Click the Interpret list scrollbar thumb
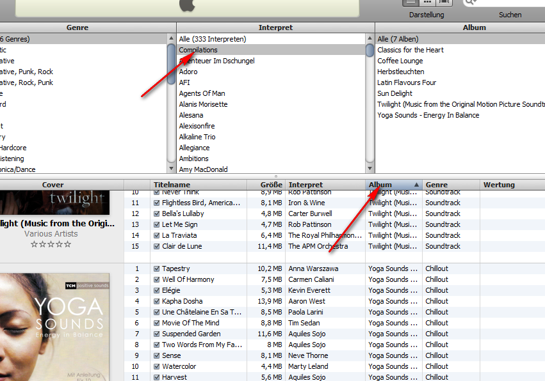This screenshot has width=545, height=381. (x=370, y=51)
